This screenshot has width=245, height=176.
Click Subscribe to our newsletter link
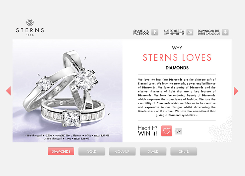[x=174, y=32]
